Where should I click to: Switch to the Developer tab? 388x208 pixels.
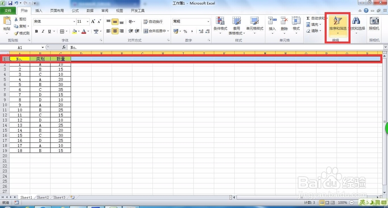(x=138, y=10)
